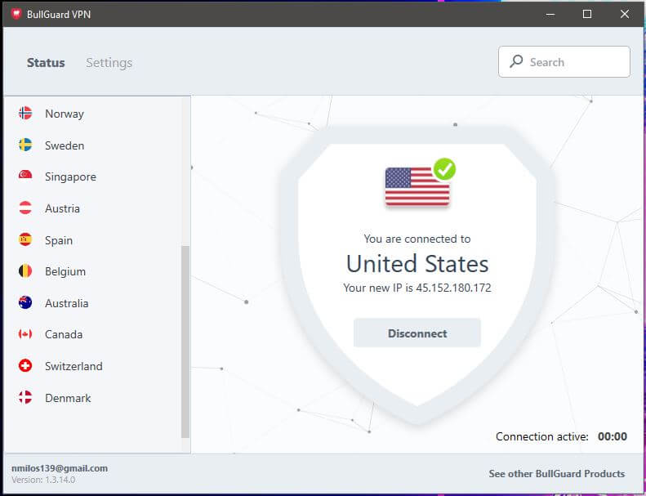The height and width of the screenshot is (496, 646).
Task: Open the Status tab
Action: coord(46,63)
